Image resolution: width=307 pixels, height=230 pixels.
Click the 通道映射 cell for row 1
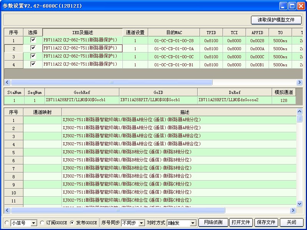click(42, 120)
